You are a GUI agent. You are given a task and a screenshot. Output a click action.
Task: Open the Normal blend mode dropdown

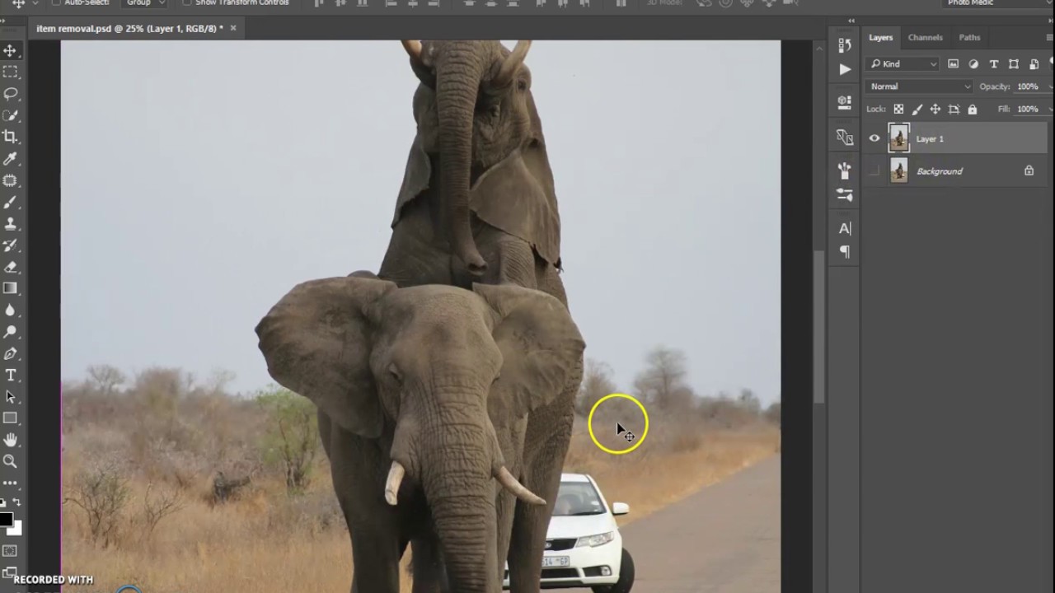click(920, 86)
